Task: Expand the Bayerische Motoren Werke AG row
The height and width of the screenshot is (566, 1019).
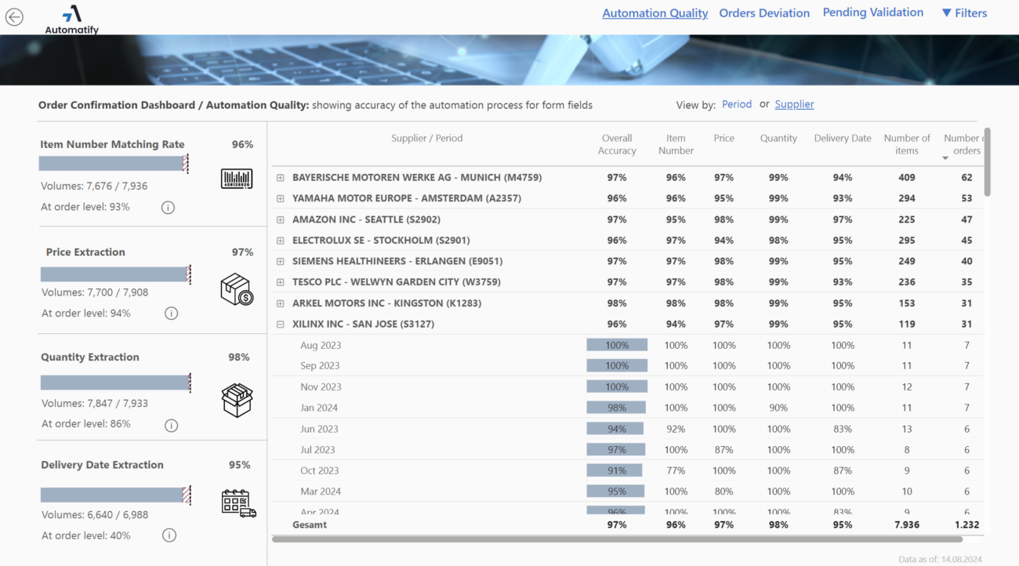Action: (281, 178)
